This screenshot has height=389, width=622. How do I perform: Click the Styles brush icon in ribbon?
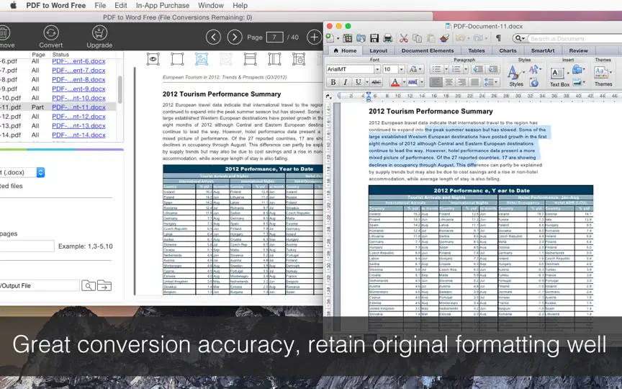coord(513,73)
